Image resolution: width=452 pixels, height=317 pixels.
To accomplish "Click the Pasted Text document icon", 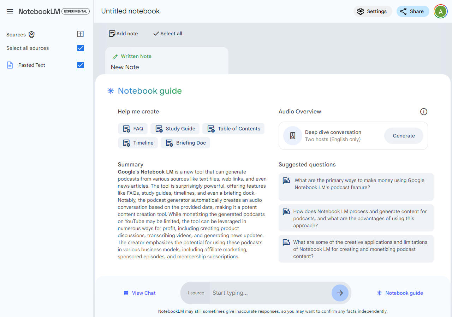I will (10, 65).
